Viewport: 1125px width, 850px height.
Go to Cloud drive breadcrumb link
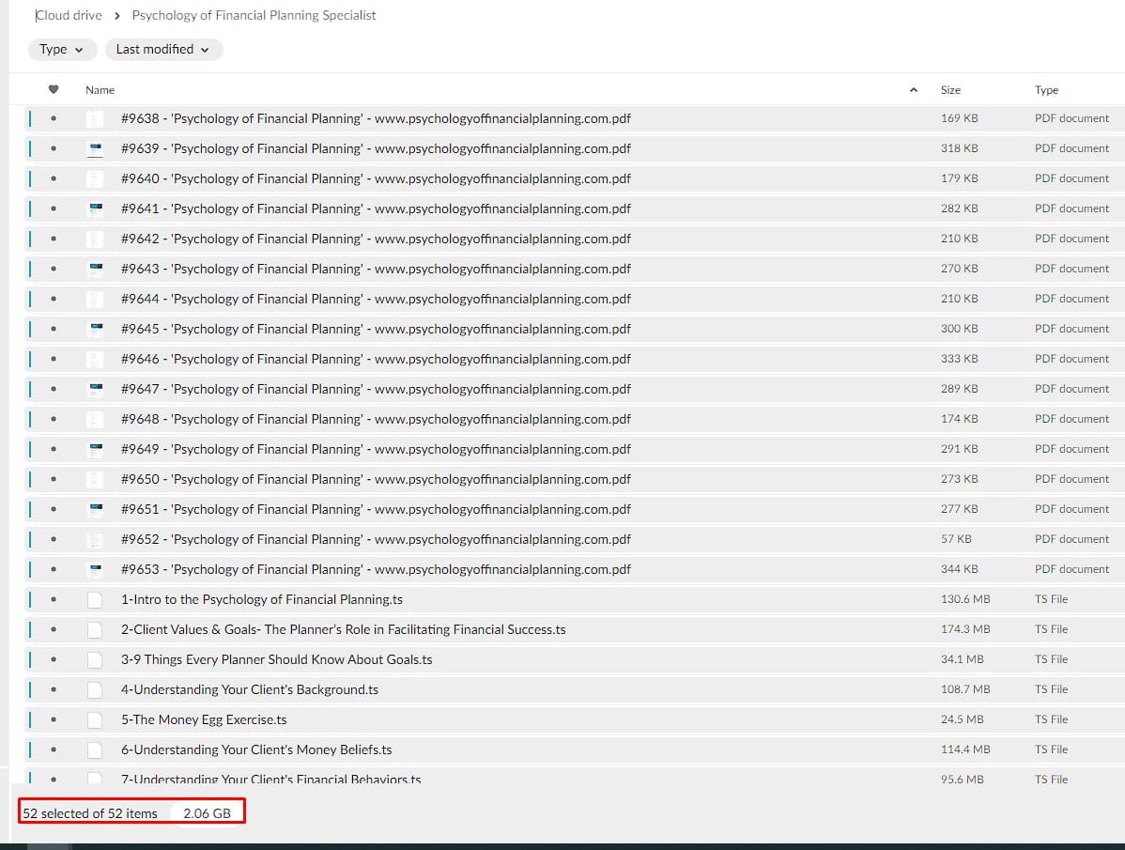[x=69, y=15]
